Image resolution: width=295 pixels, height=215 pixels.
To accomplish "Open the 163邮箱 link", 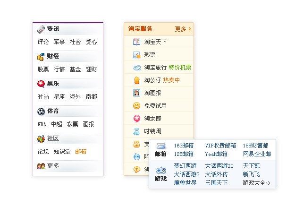I will point(184,146).
